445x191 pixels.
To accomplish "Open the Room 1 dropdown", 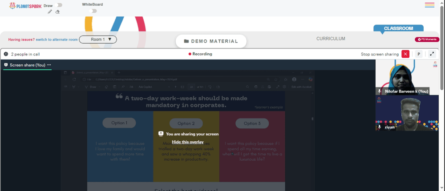I will click(x=98, y=40).
